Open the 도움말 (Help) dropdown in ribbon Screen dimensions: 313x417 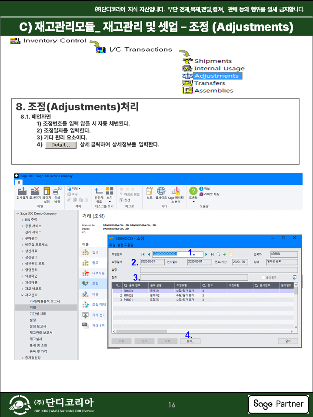(193, 194)
